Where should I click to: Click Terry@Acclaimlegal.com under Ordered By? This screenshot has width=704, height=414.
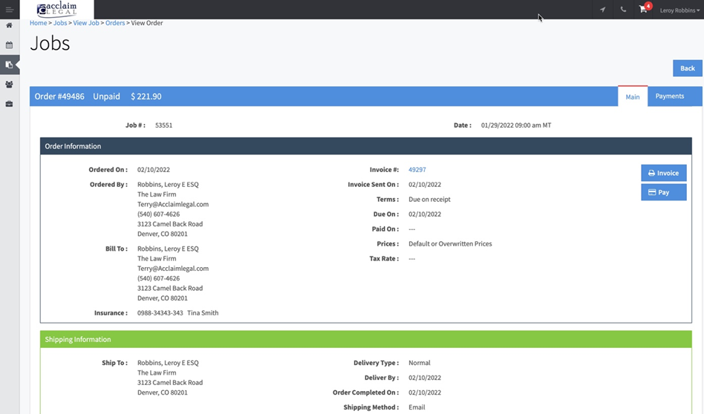(x=173, y=204)
